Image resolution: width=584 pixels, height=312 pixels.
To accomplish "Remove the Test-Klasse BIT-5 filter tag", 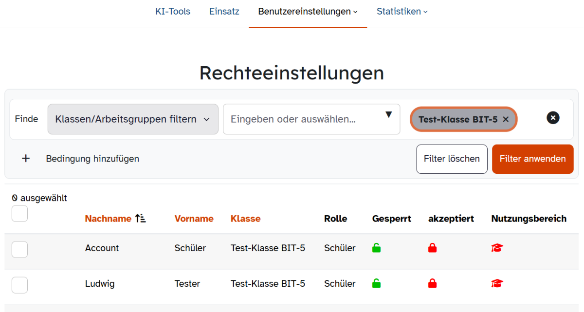I will coord(506,119).
